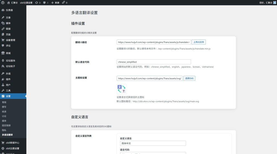
Task: Click the 评论 comment icon in sidebar
Action: pyautogui.click(x=3, y=45)
